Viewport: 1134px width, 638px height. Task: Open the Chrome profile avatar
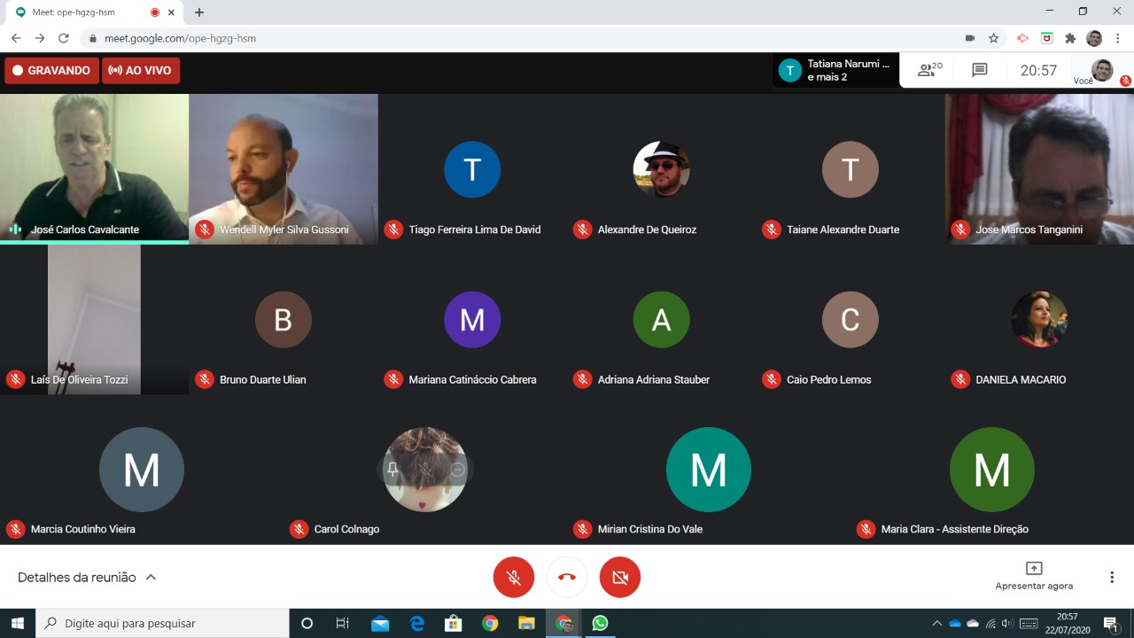[x=1094, y=38]
